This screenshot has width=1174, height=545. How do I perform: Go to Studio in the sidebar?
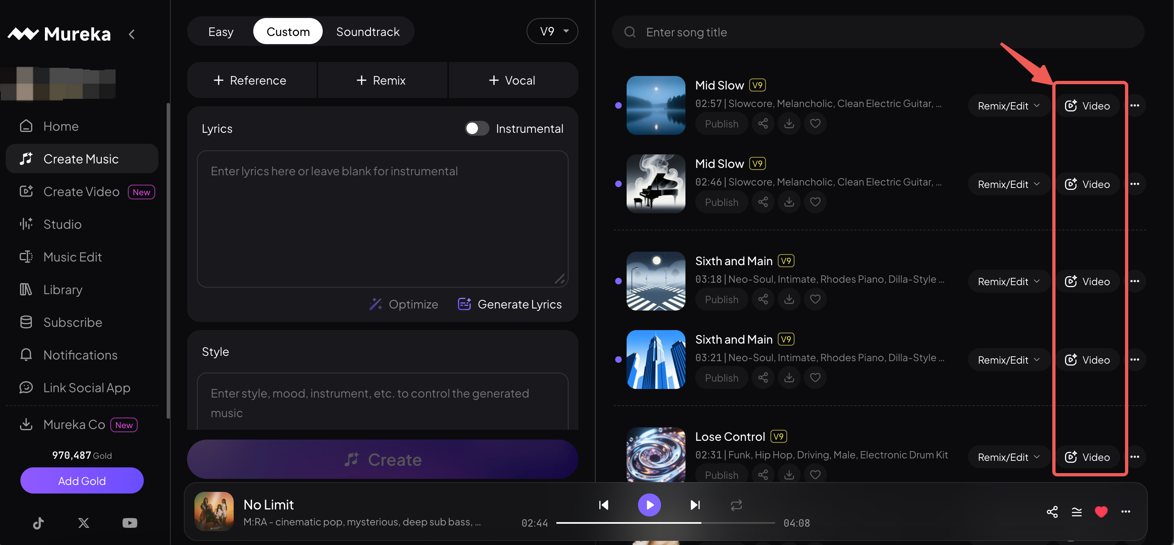click(82, 224)
